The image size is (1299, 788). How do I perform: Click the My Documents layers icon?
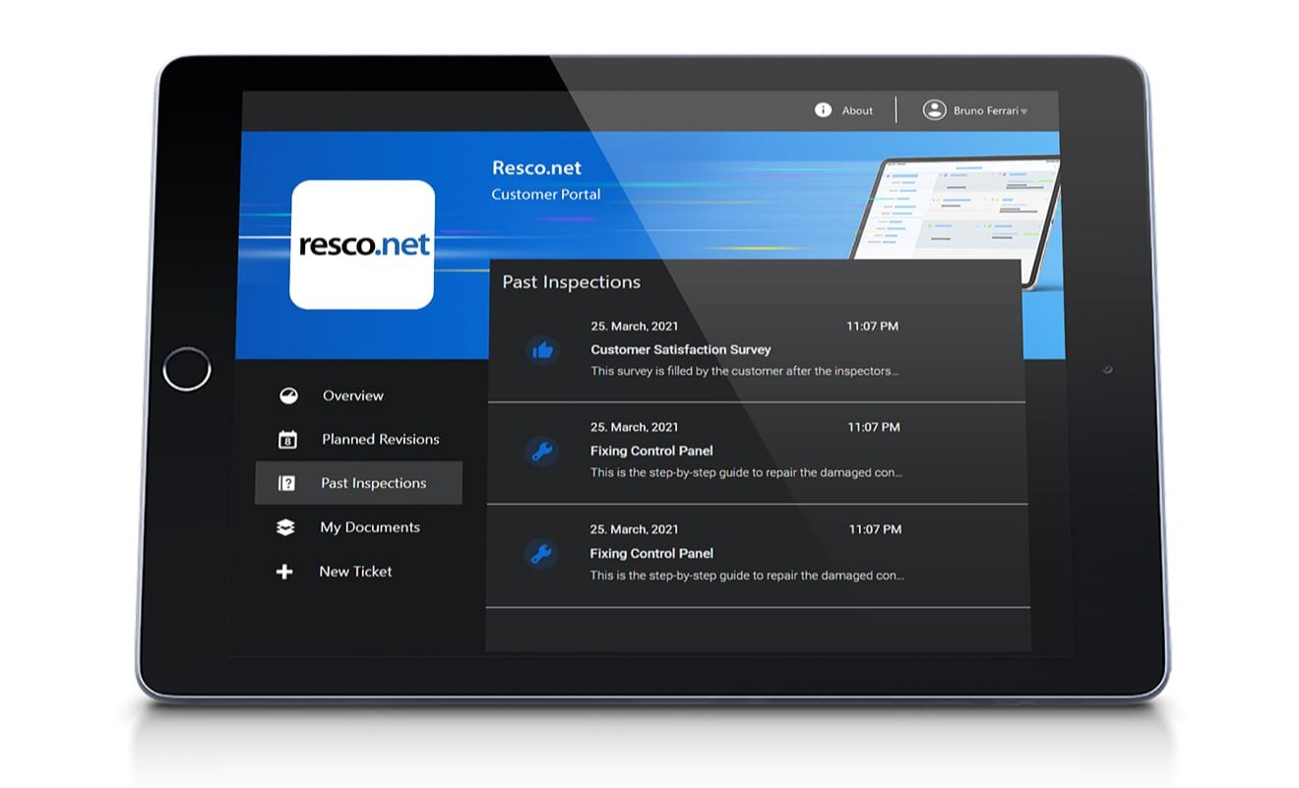(285, 527)
